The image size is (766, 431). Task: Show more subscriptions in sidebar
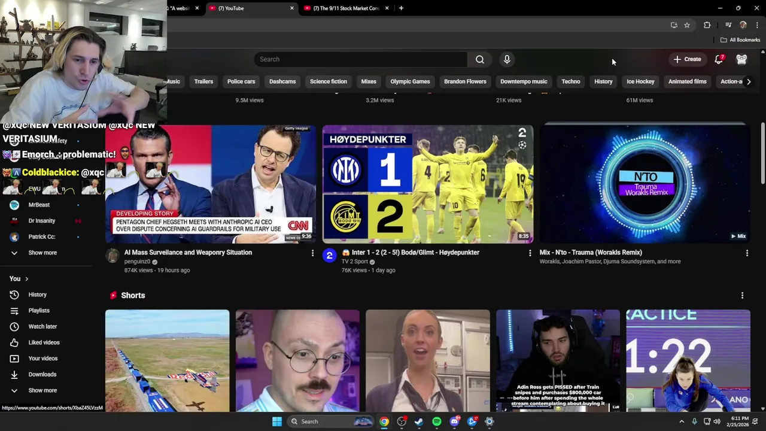coord(42,253)
